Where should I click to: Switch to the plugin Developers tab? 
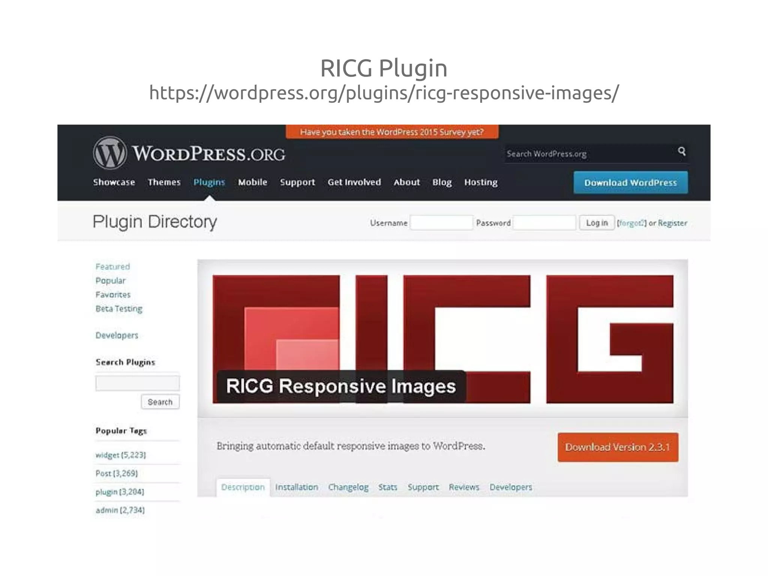511,487
